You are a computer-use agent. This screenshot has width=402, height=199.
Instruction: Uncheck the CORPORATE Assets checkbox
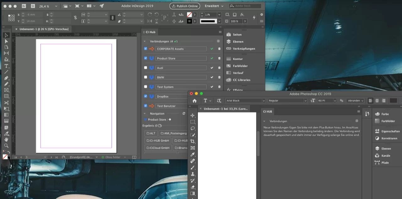tap(145, 49)
